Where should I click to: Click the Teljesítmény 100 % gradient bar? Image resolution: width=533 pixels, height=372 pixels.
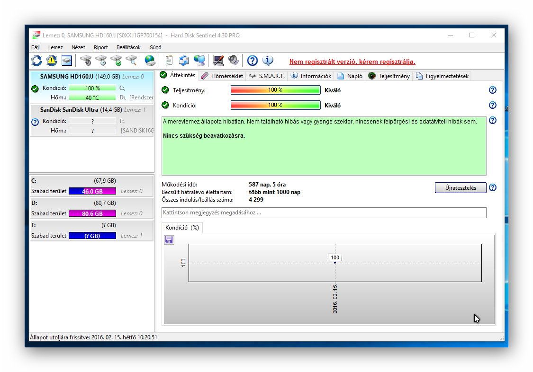(x=275, y=90)
